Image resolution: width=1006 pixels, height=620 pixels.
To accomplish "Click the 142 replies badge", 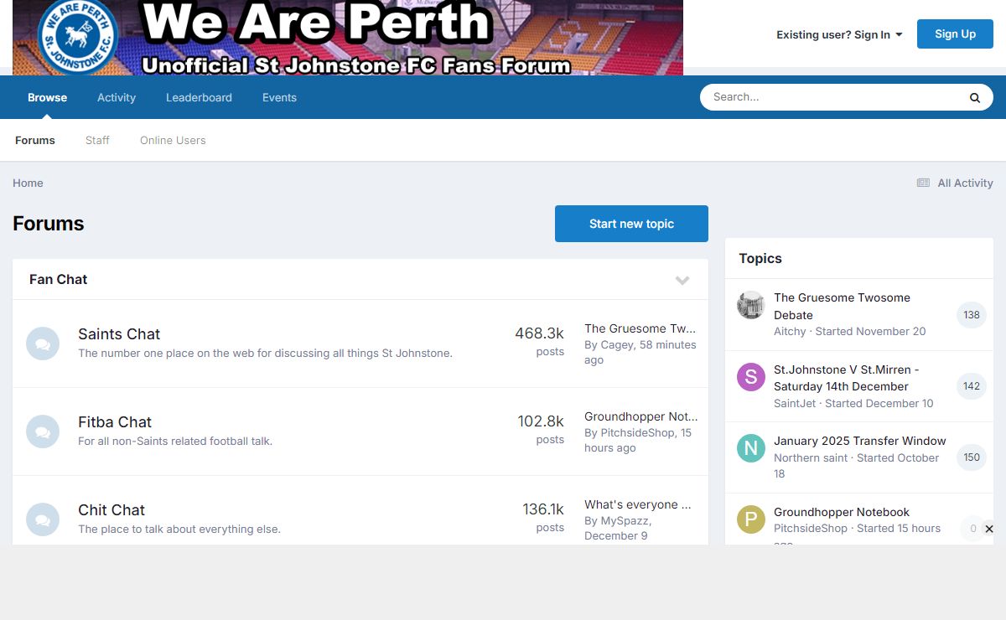I will tap(972, 386).
